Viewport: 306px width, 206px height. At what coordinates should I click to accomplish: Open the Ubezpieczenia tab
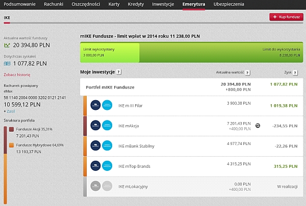(228, 4)
